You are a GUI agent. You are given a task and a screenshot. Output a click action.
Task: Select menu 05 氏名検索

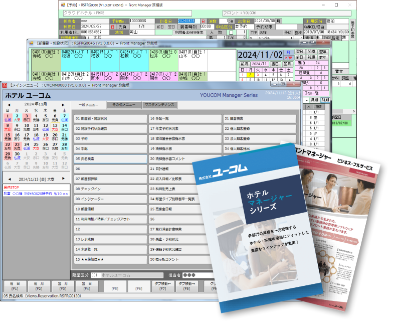(110, 158)
